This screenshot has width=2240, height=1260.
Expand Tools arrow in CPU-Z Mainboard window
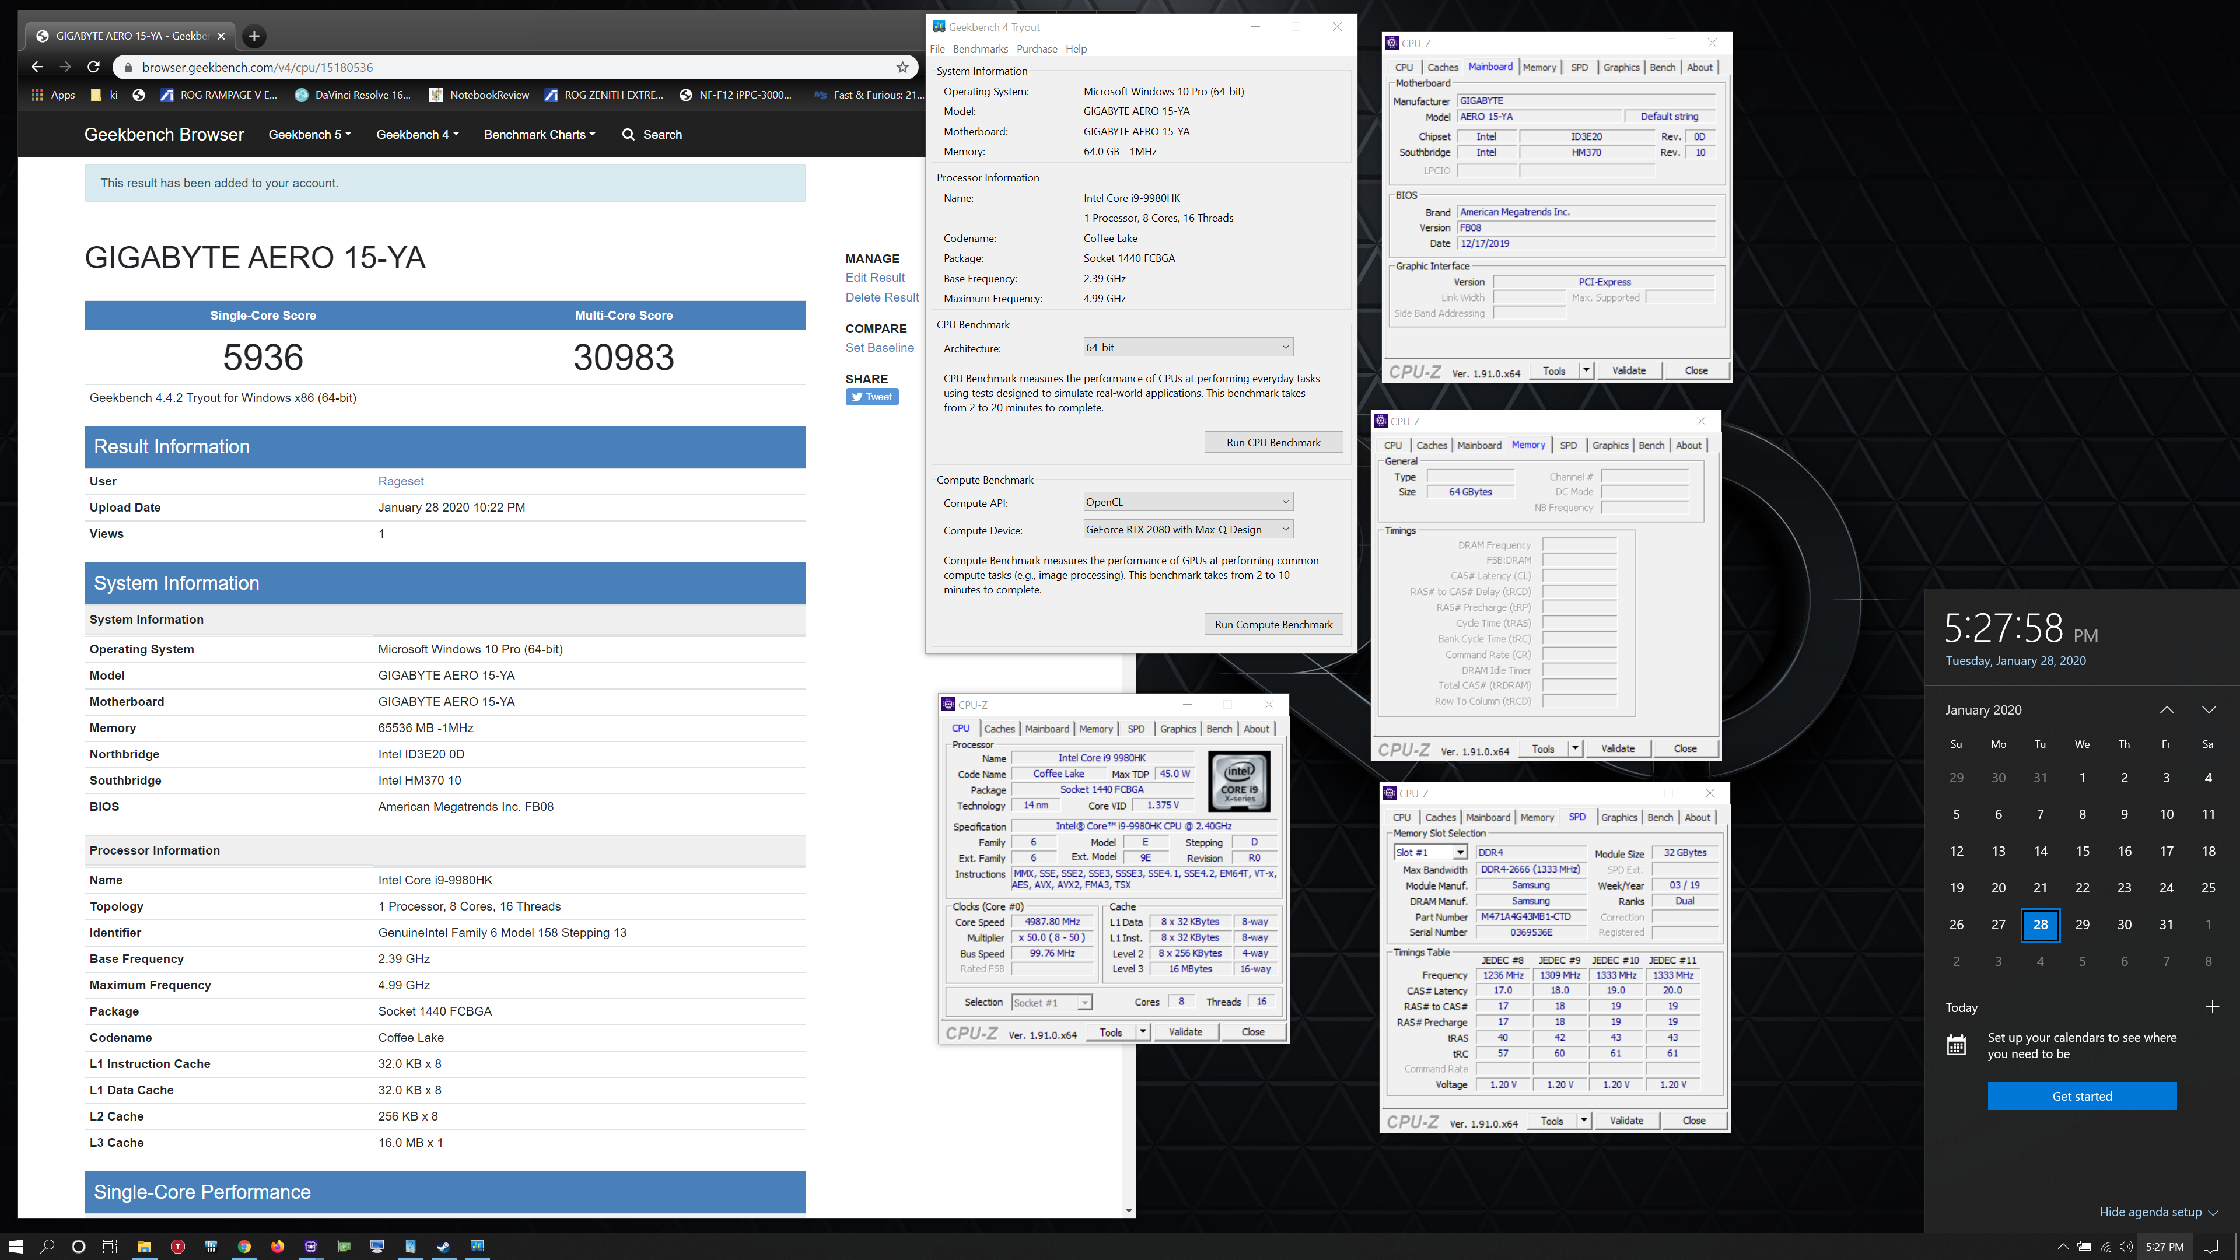point(1586,370)
